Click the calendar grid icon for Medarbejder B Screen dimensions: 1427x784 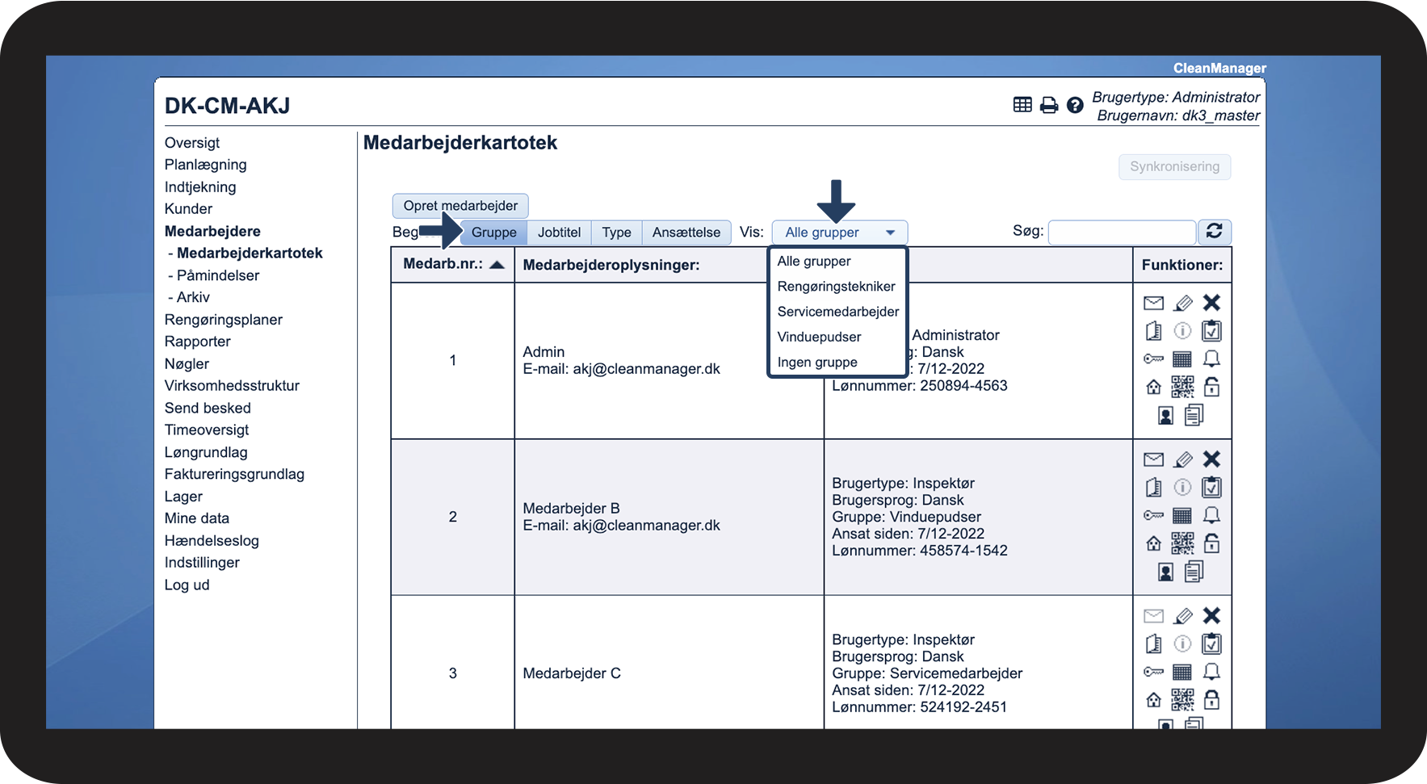(x=1182, y=515)
